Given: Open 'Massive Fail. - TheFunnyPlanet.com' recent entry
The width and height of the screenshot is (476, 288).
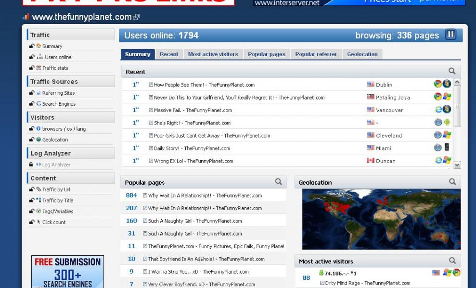Looking at the screenshot, I should point(193,110).
